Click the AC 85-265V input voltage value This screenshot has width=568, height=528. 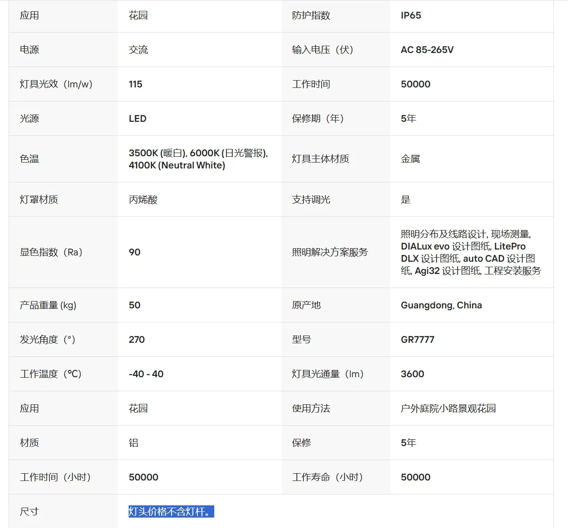[x=427, y=50]
